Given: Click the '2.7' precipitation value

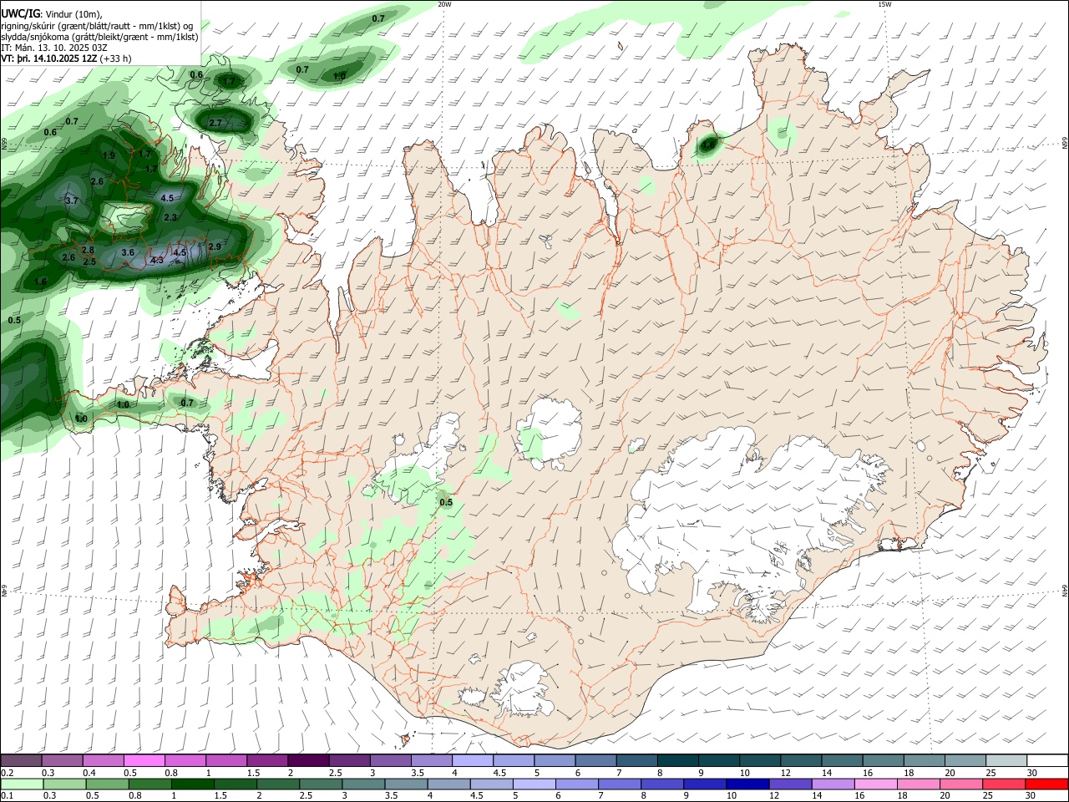Looking at the screenshot, I should pos(215,124).
